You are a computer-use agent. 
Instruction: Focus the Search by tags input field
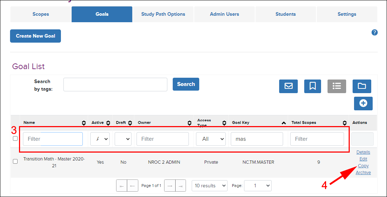click(x=115, y=85)
